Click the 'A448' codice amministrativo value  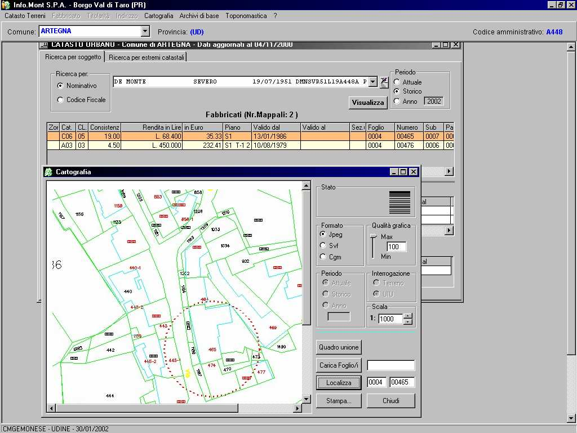554,32
